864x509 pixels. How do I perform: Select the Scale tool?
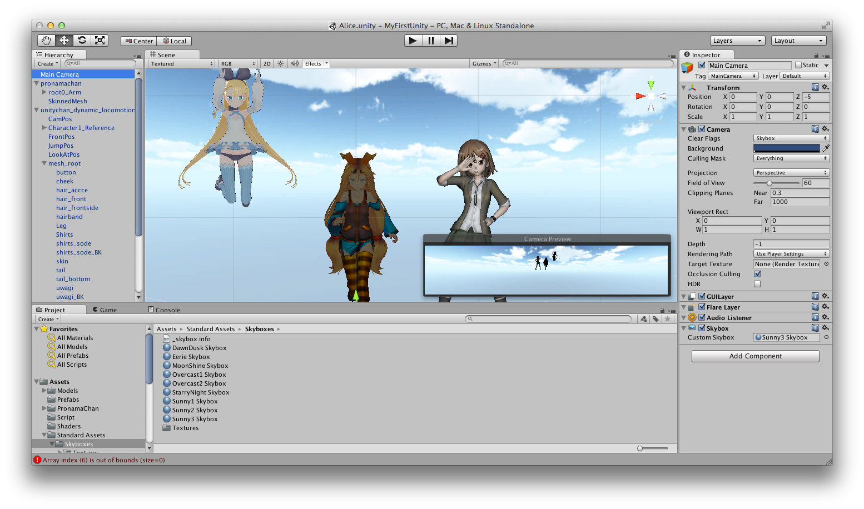tap(100, 41)
